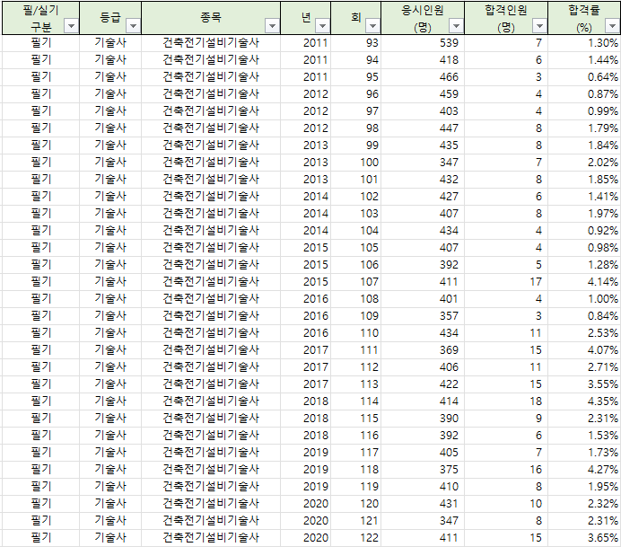Click 회 cell with value 104

click(x=356, y=230)
